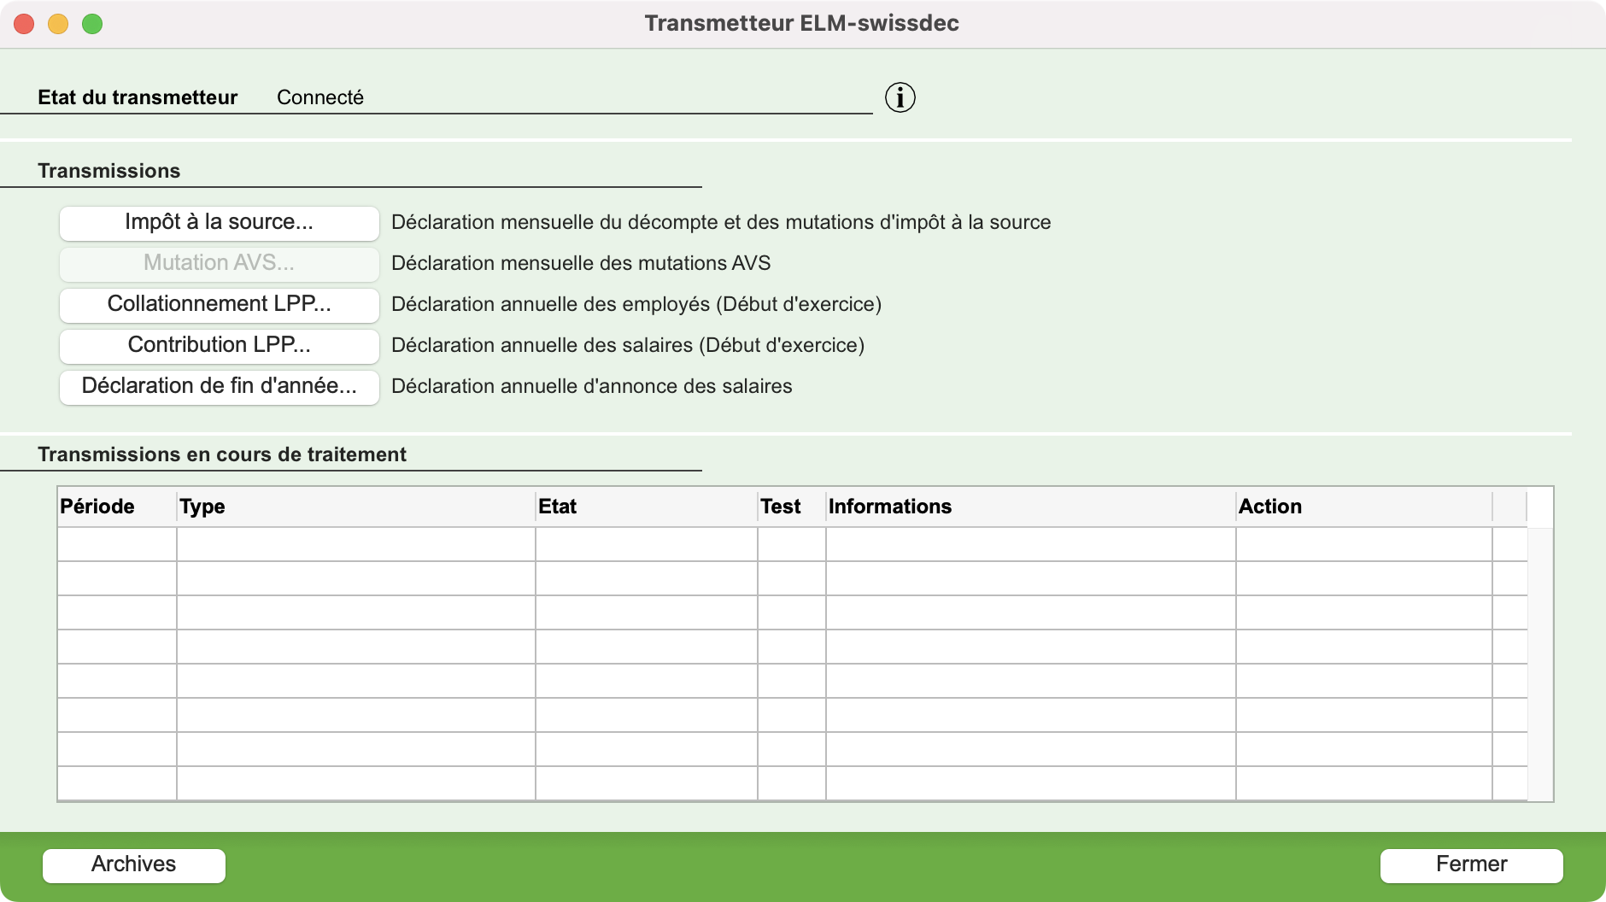
Task: Minimize window with yellow button
Action: click(58, 24)
